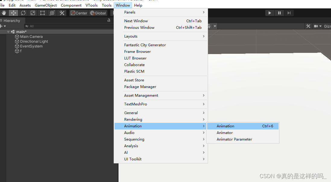
Task: Select the Transform tool
Action: (52, 13)
